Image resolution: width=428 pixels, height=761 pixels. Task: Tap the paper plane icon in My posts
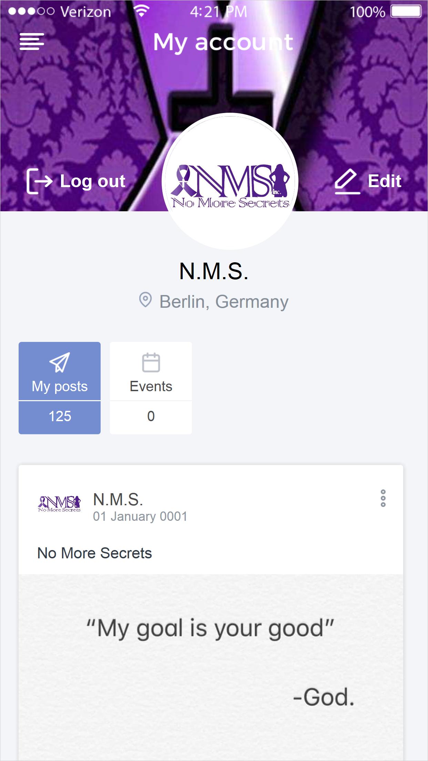60,362
